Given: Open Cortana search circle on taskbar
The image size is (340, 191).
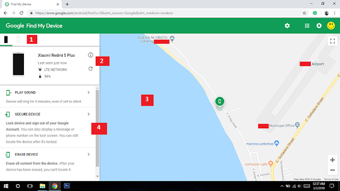Looking at the screenshot, I should pyautogui.click(x=18, y=186).
